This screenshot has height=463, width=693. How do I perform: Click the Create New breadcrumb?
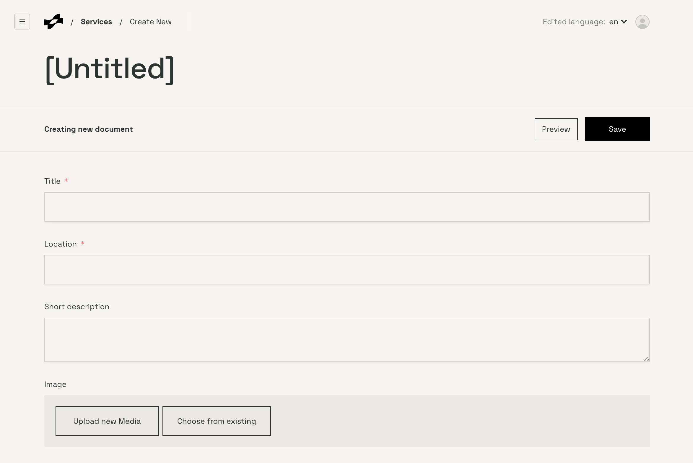click(151, 22)
